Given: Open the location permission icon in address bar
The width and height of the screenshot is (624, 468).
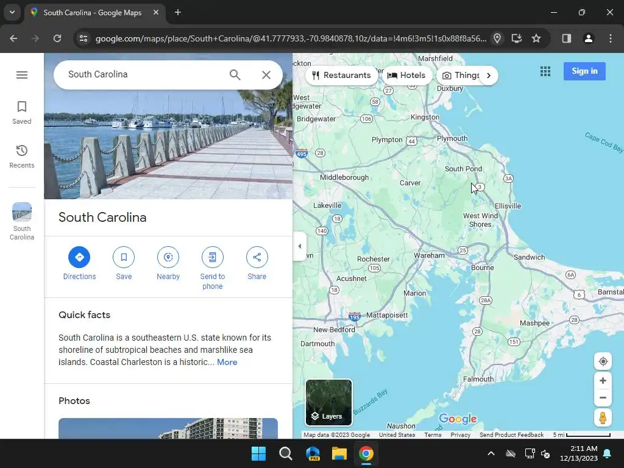Looking at the screenshot, I should pos(497,38).
